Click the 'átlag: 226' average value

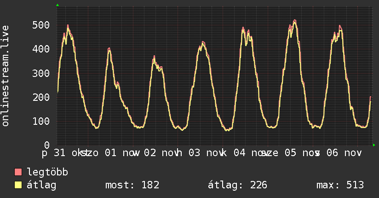237,185
